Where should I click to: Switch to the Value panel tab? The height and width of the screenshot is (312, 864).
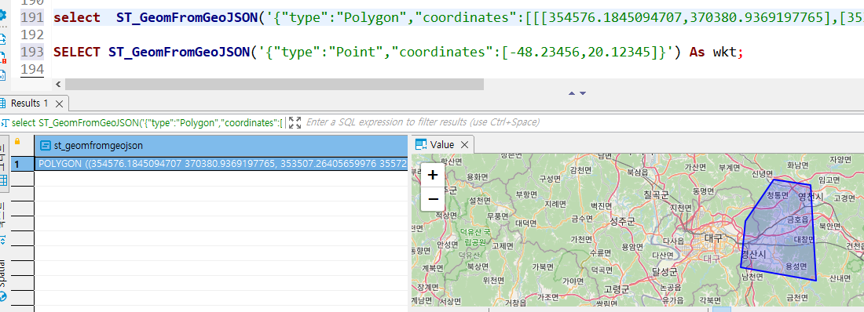pyautogui.click(x=442, y=145)
